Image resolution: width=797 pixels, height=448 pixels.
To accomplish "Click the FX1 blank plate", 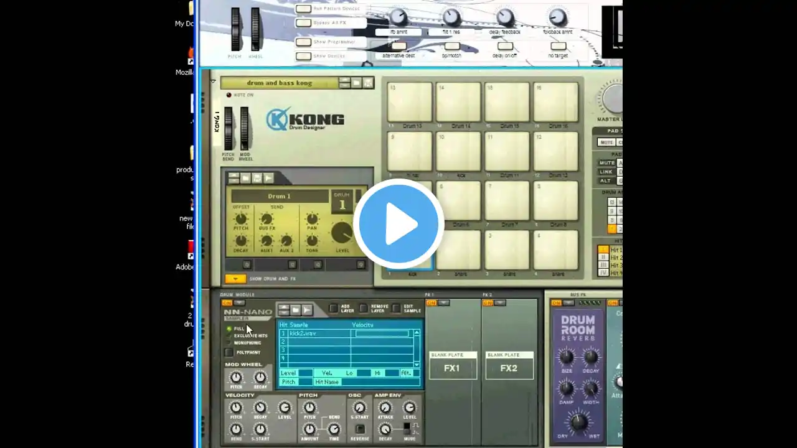I will tap(453, 365).
